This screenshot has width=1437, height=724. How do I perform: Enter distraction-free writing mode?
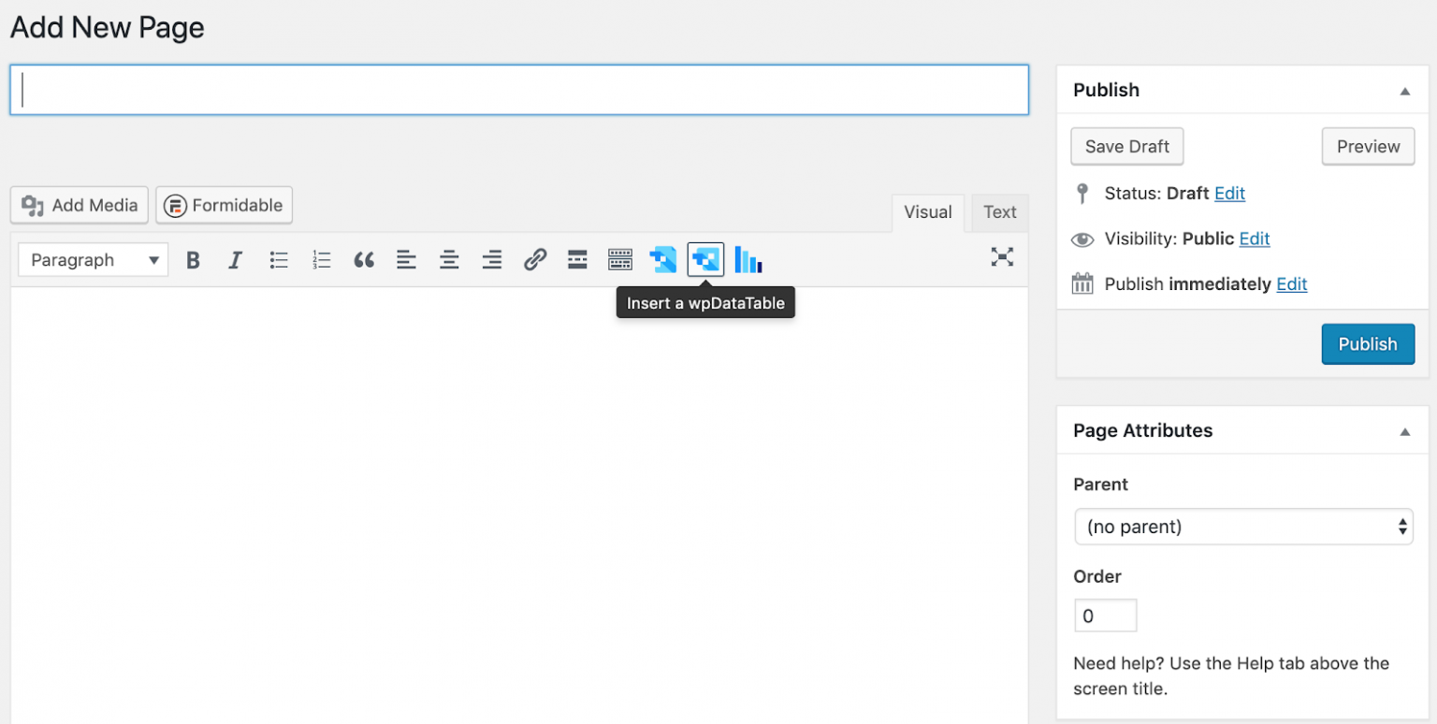tap(1002, 257)
